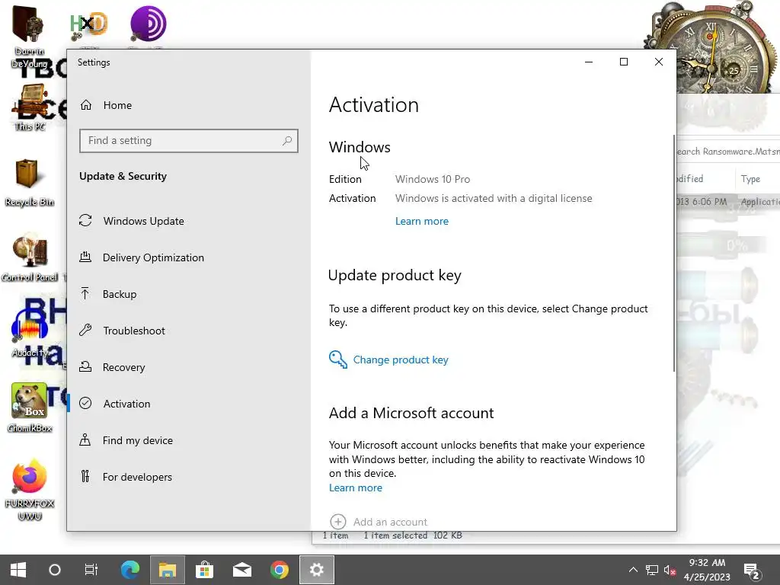Screen dimensions: 780x585
Task: Click the Explorer search box behind Settings
Action: pos(728,152)
